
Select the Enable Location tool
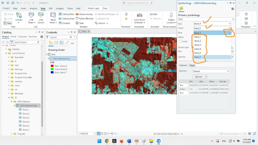coord(171,18)
